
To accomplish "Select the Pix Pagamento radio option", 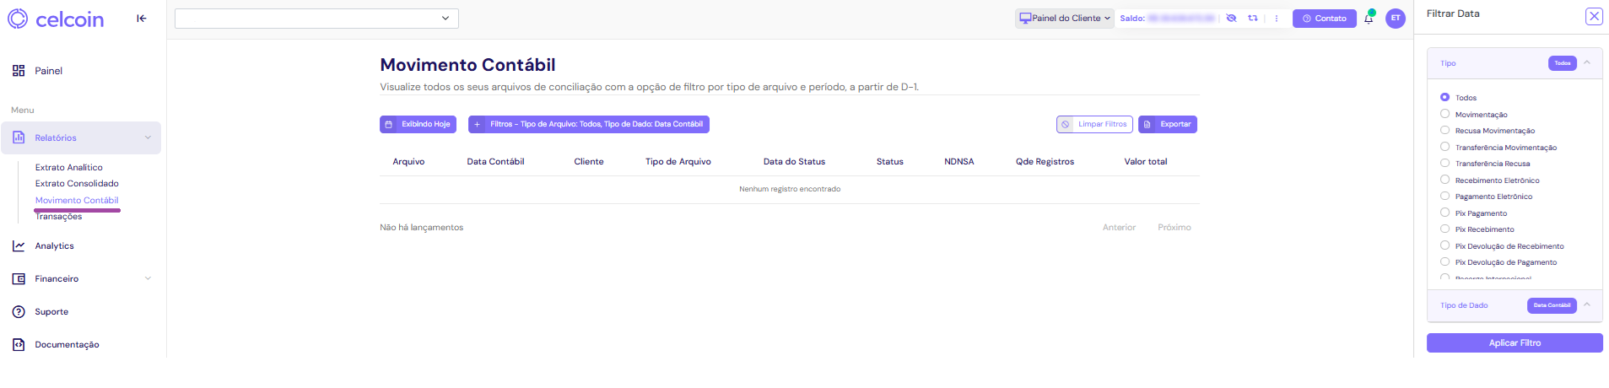I will point(1444,213).
